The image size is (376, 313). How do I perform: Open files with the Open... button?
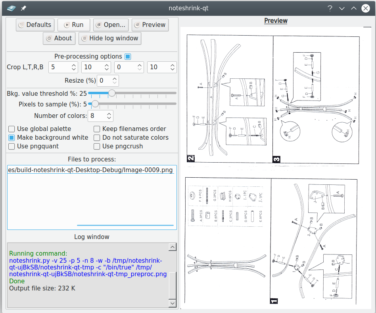(x=110, y=25)
